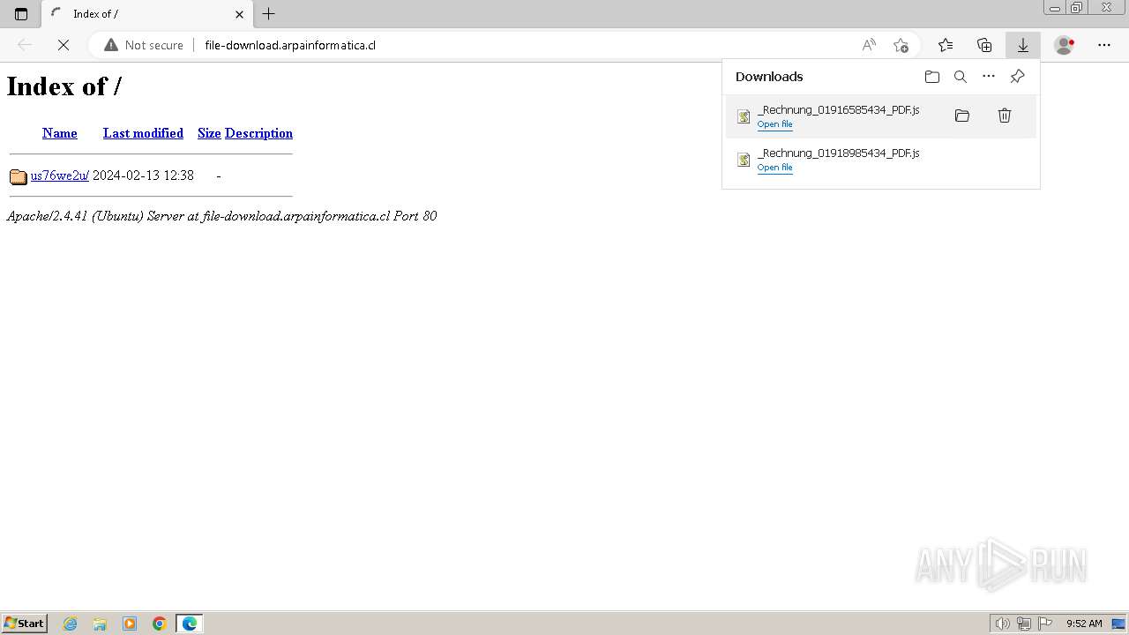1129x635 pixels.
Task: Click the back navigation arrow
Action: [x=25, y=45]
